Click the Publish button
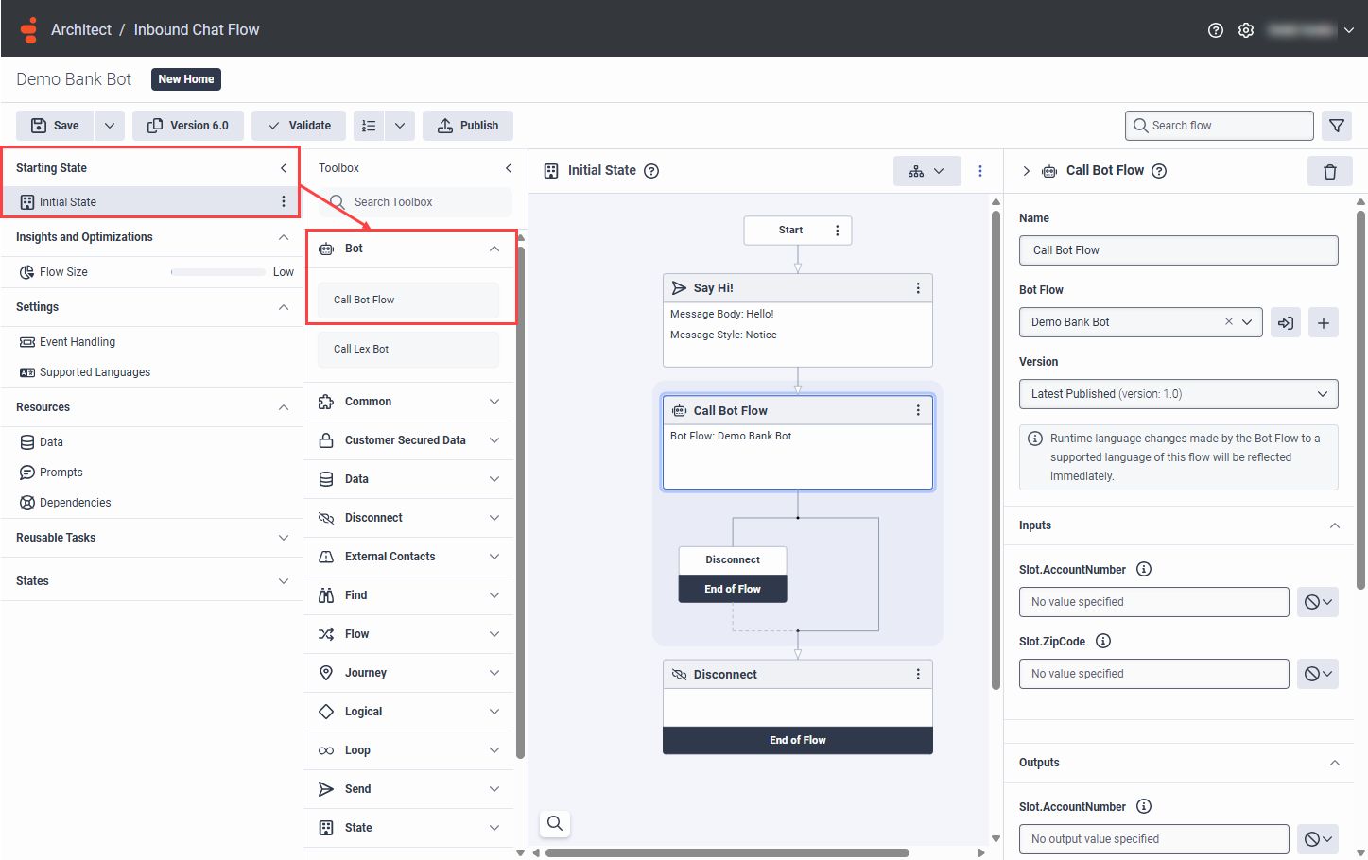This screenshot has height=860, width=1368. point(468,126)
